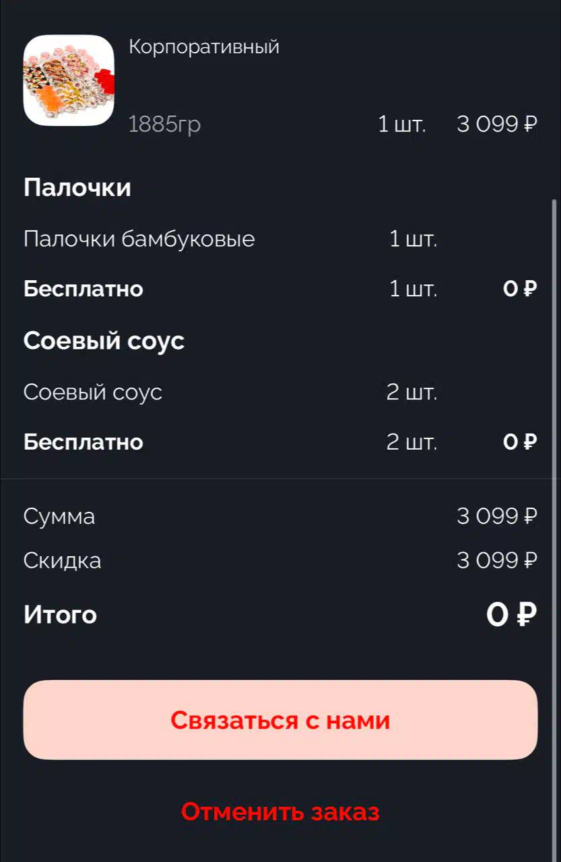Tap the Корпоративный product name
The height and width of the screenshot is (862, 561).
(x=204, y=47)
